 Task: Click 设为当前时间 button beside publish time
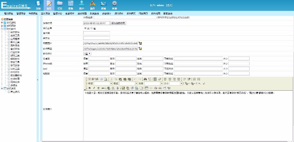[x=118, y=23]
